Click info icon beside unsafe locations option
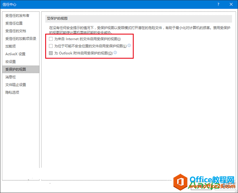238x193 pixels. pos(129,45)
